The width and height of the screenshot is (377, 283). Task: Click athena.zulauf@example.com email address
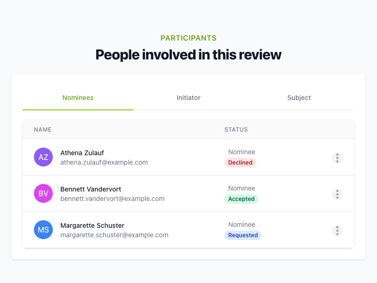point(104,162)
